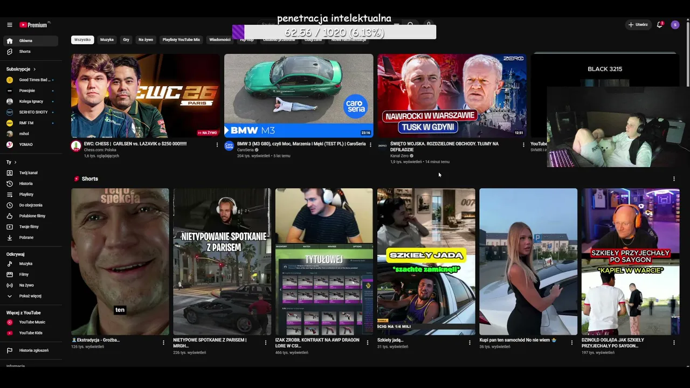690x388 pixels.
Task: Select the Gry filter chip
Action: click(126, 40)
